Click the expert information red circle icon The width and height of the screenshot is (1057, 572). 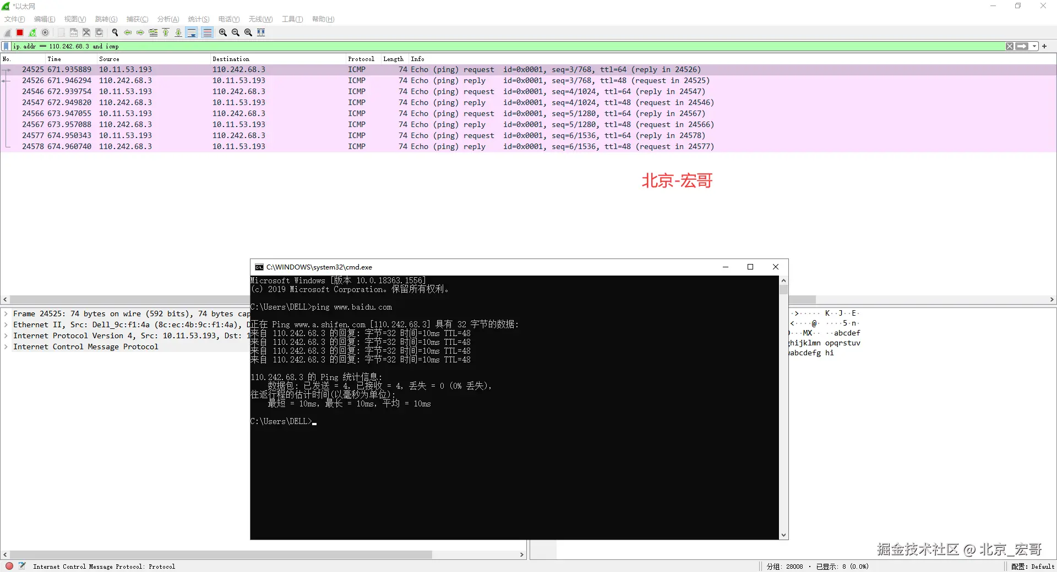tap(9, 566)
